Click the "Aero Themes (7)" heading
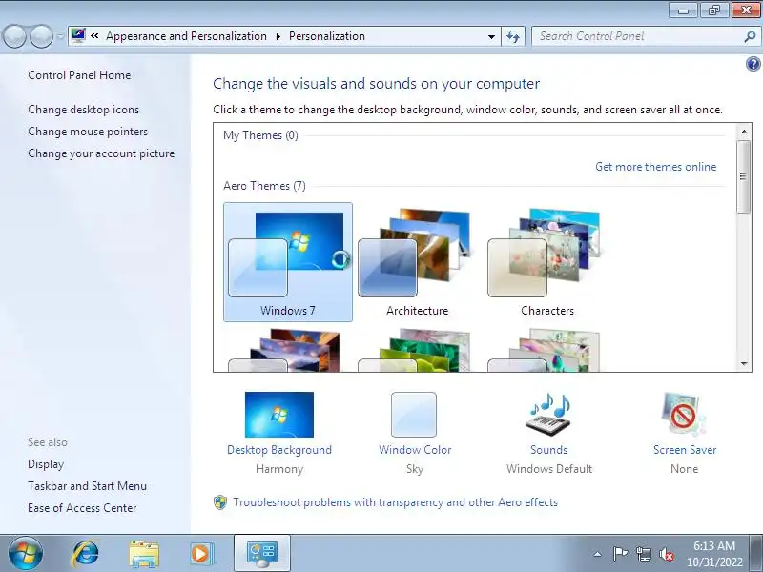Screen dimensions: 763x572 click(x=264, y=186)
